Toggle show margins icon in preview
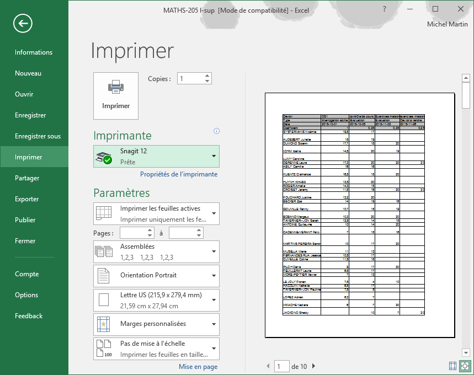474x375 pixels. (452, 366)
